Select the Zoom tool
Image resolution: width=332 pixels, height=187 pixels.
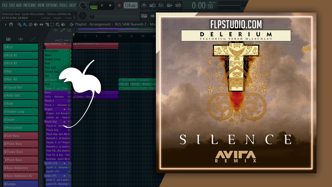(x=58, y=25)
